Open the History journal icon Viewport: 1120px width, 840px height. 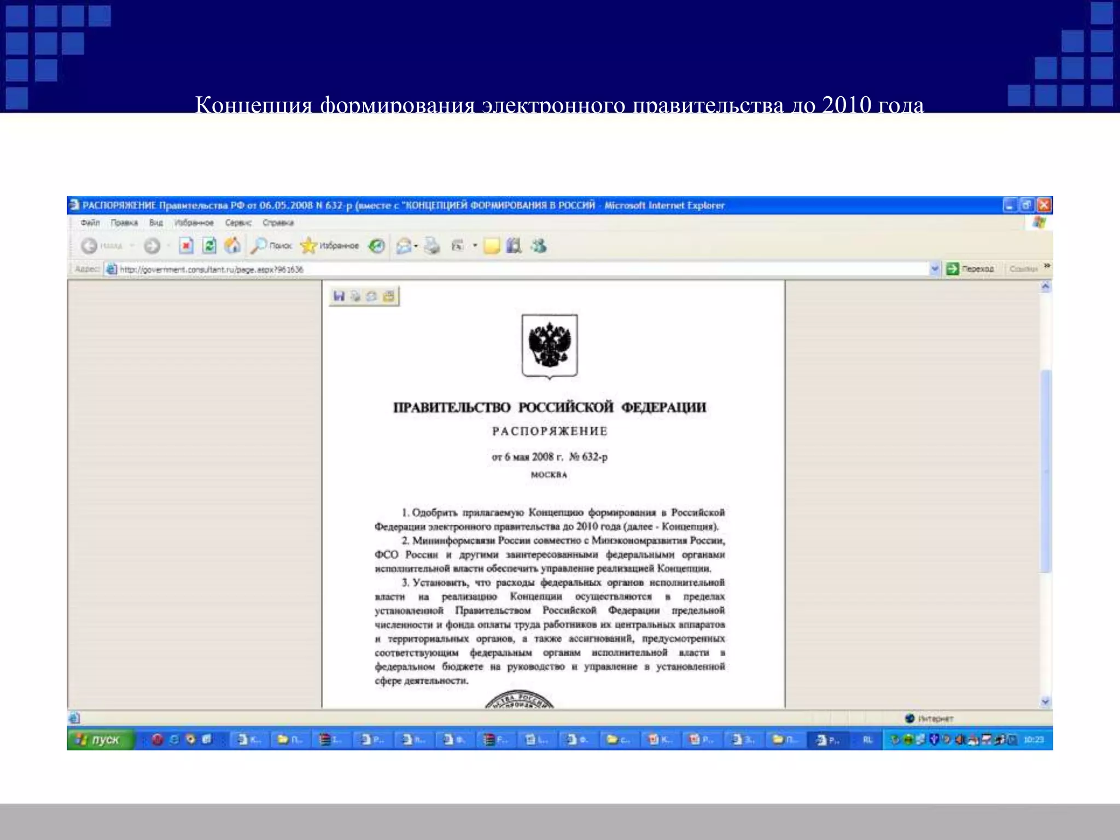376,246
